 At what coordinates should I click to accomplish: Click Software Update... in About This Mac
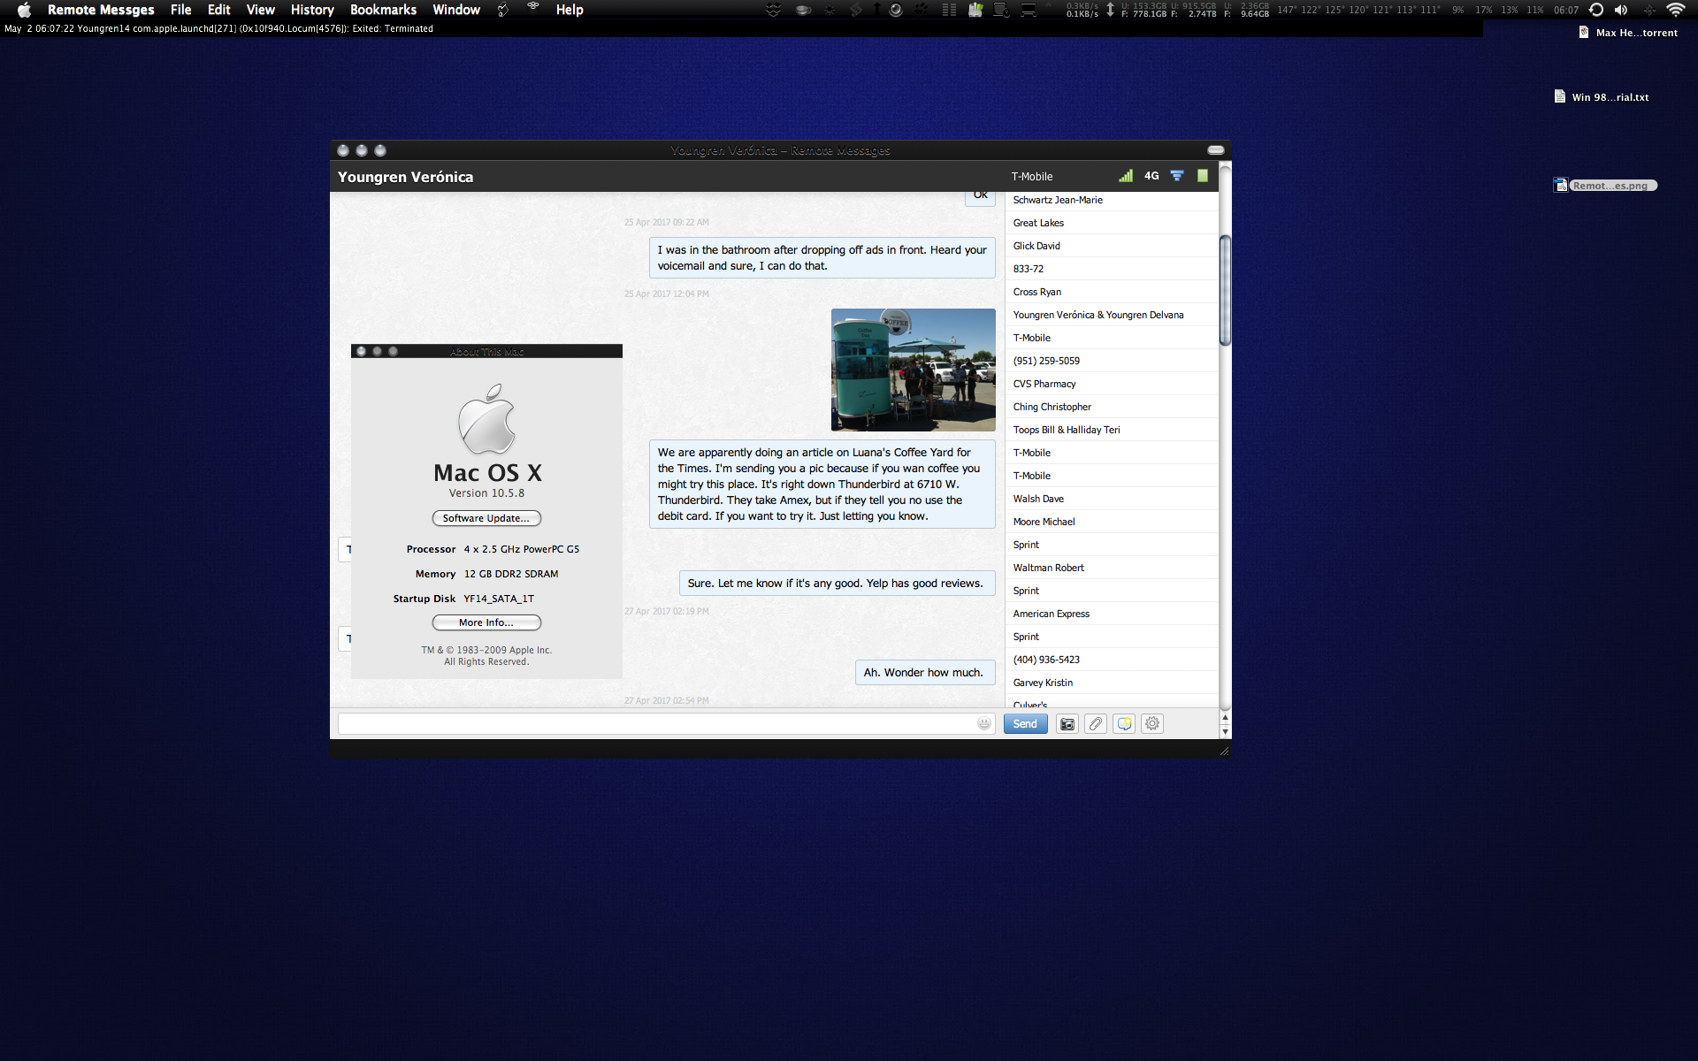click(x=486, y=518)
